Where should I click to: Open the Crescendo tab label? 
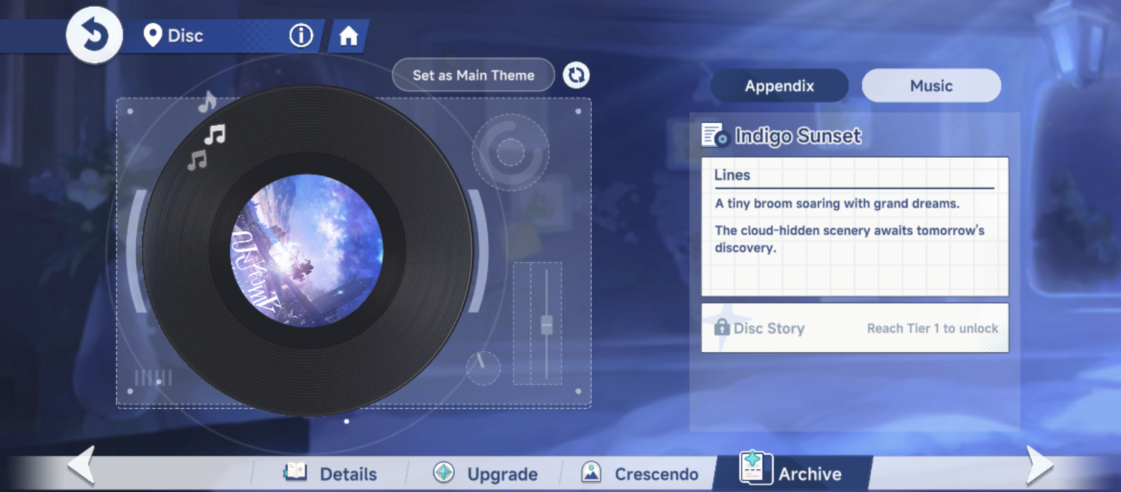coord(657,474)
